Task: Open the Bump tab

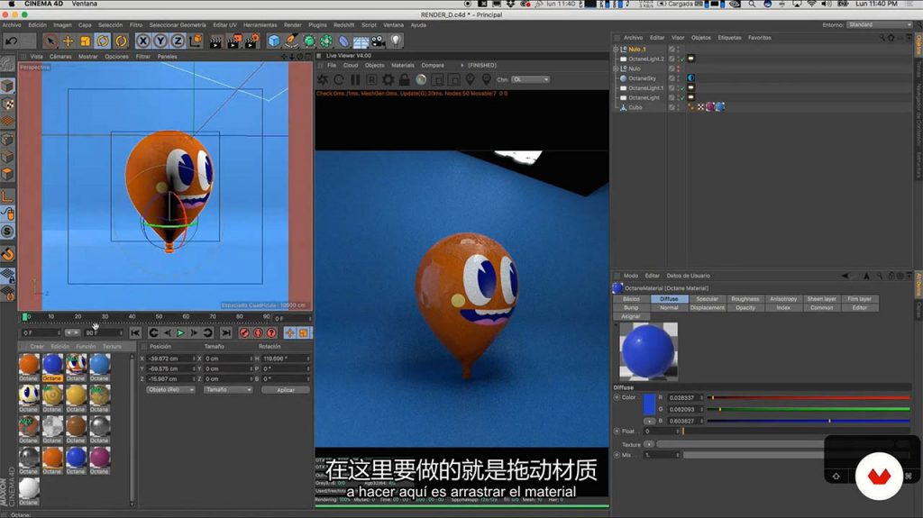Action: 631,308
